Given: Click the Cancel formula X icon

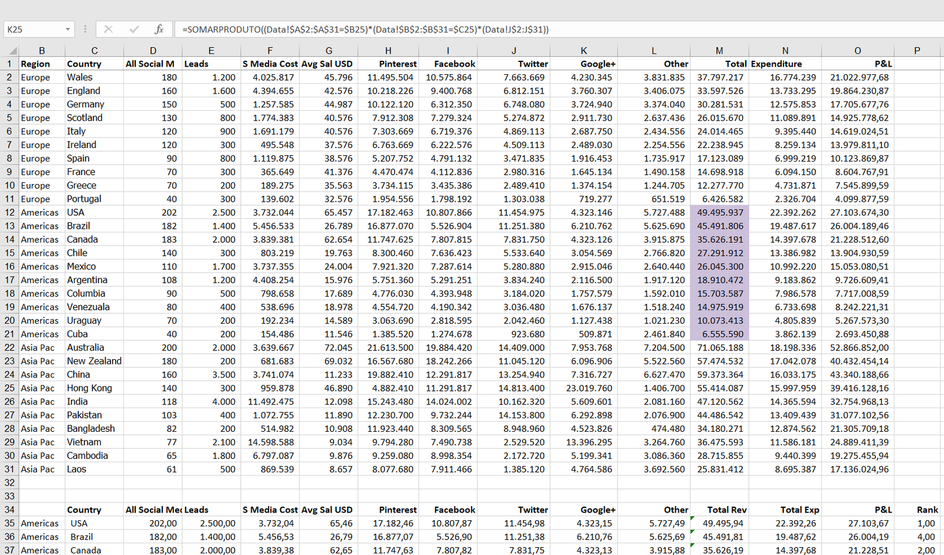Looking at the screenshot, I should (x=108, y=29).
